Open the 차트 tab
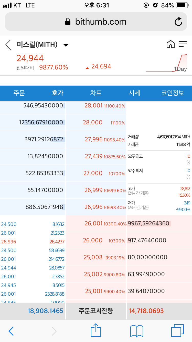Screen dimensions: 192x342 tap(96, 93)
